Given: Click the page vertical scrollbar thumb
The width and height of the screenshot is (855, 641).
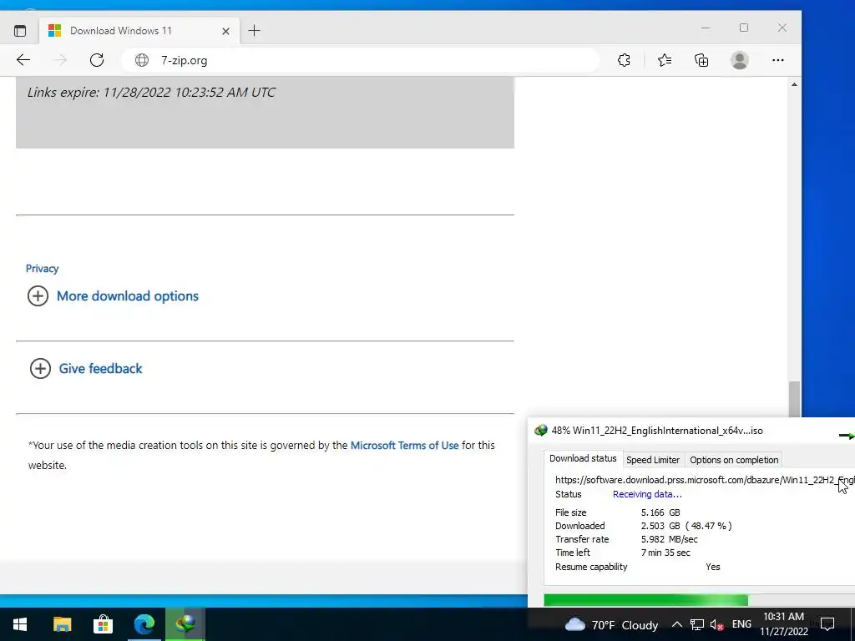Looking at the screenshot, I should tap(795, 399).
